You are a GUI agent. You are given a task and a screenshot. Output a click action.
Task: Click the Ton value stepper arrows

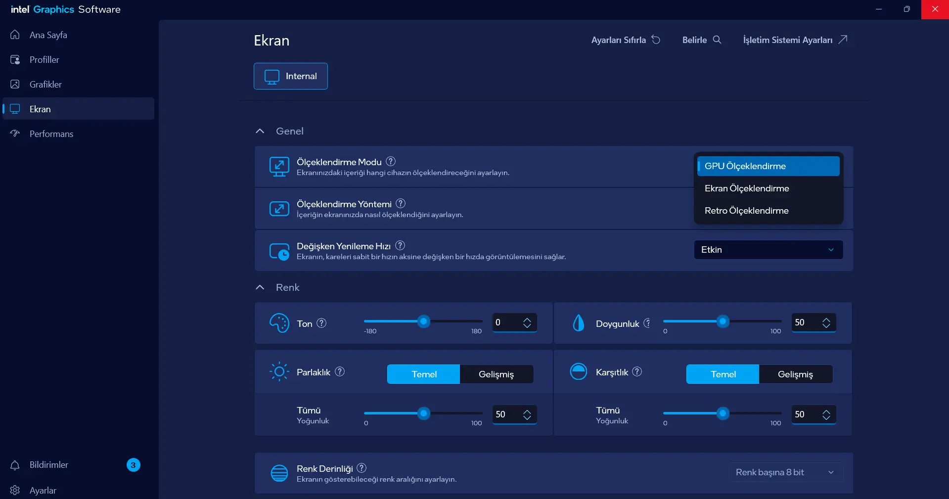tap(527, 323)
